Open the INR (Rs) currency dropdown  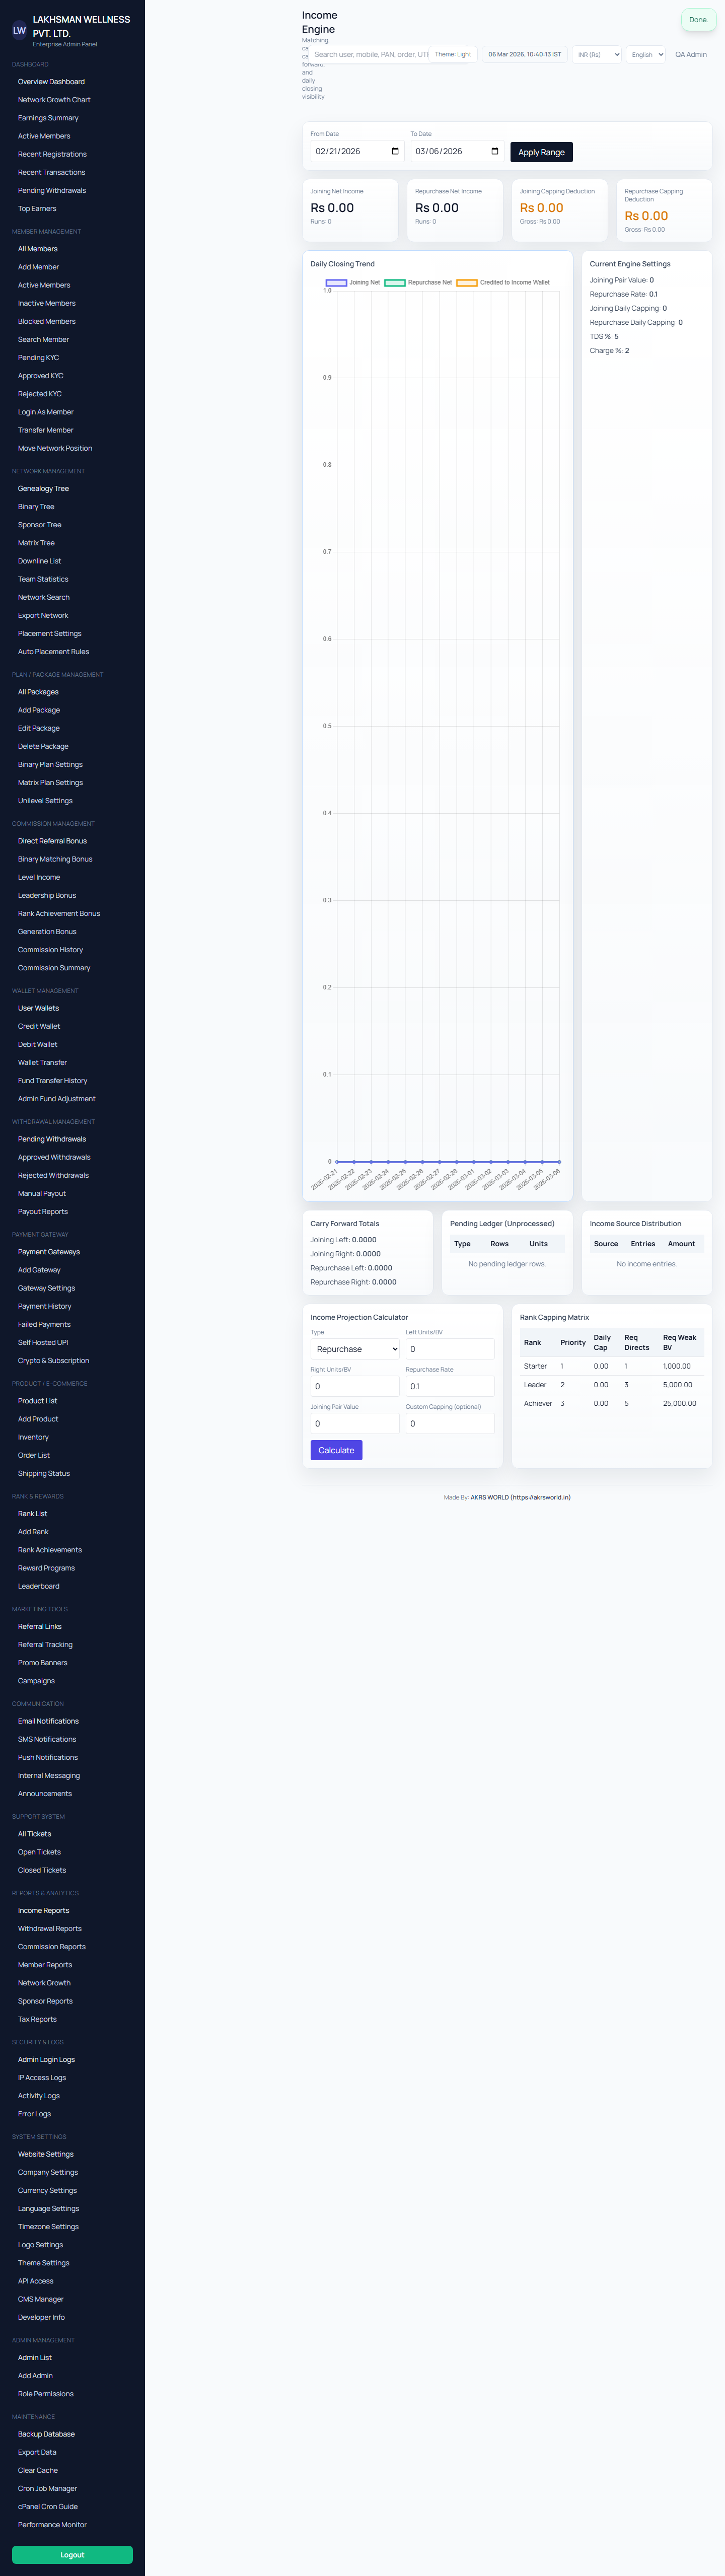point(597,55)
